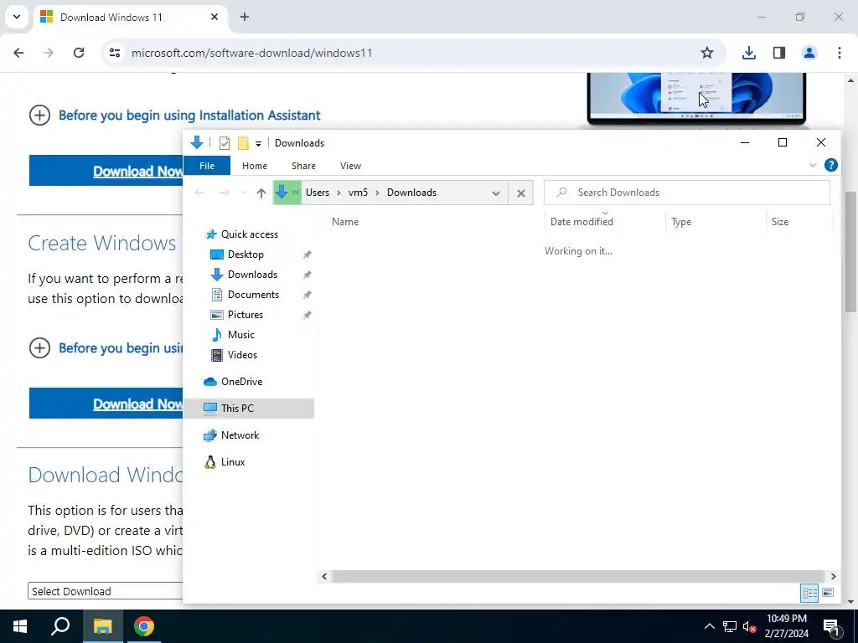Toggle Chrome side panel icon
858x643 pixels.
point(779,53)
